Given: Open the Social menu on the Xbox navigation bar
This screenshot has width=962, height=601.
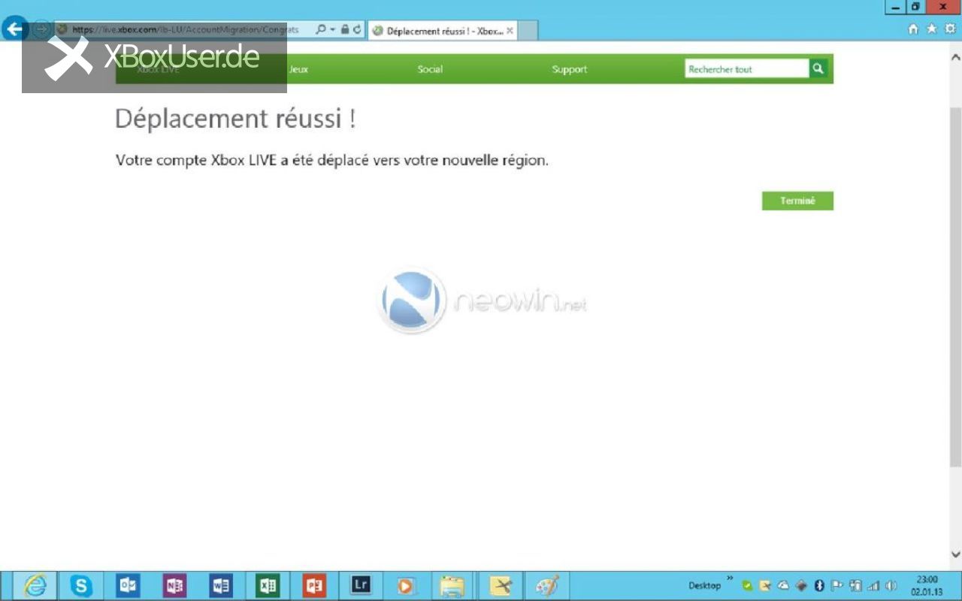Looking at the screenshot, I should click(x=430, y=69).
